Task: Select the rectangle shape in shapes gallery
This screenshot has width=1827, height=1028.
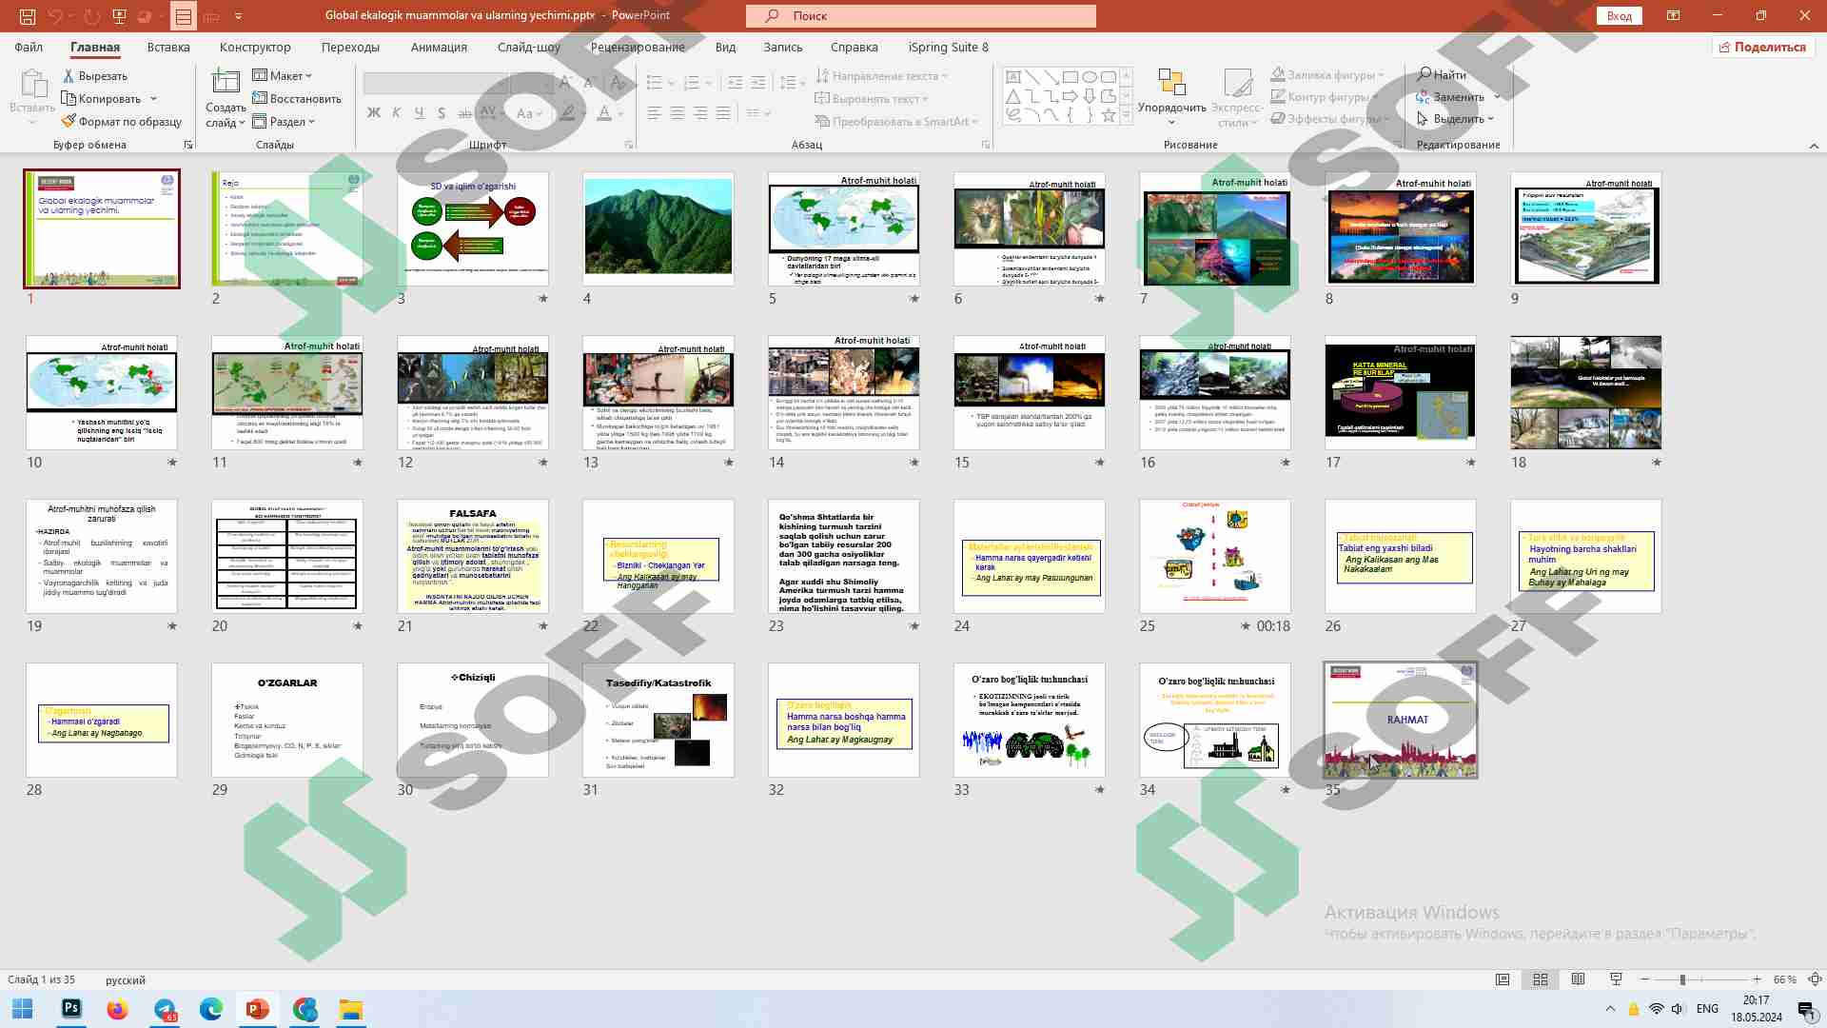Action: (1071, 77)
